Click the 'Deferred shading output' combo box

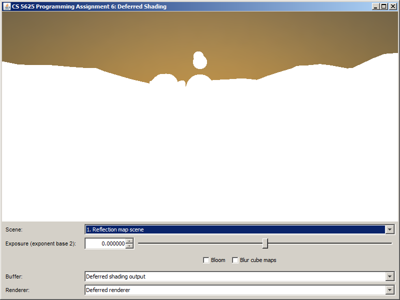coord(235,276)
